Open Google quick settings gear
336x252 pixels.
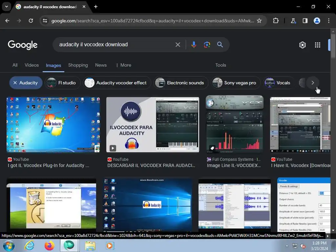[302, 45]
